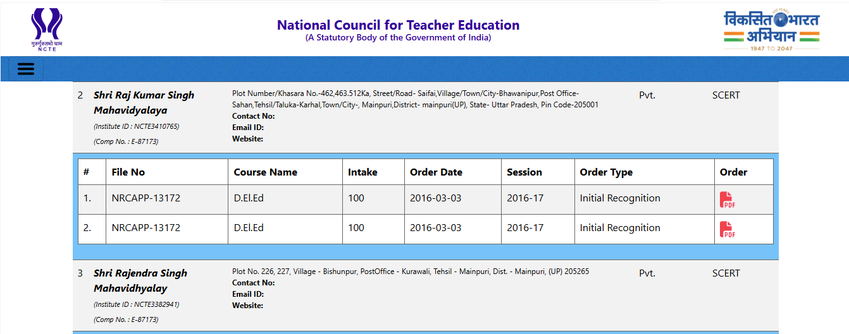This screenshot has height=334, width=849.
Task: Click the Viksit Bharat Abhiyan logo
Action: [771, 30]
